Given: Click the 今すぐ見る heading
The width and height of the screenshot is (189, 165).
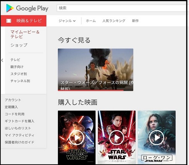Looking at the screenshot, I should point(74,40).
